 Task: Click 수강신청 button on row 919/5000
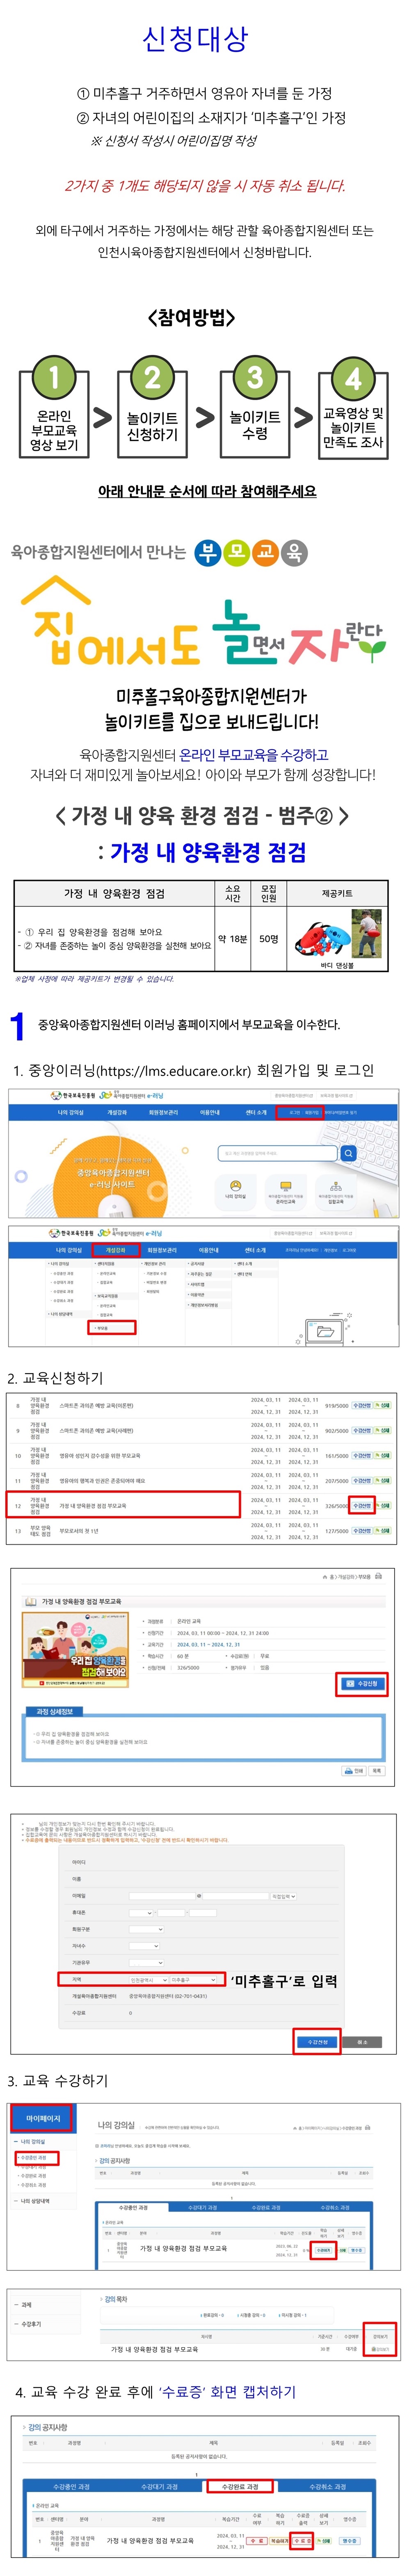362,1405
